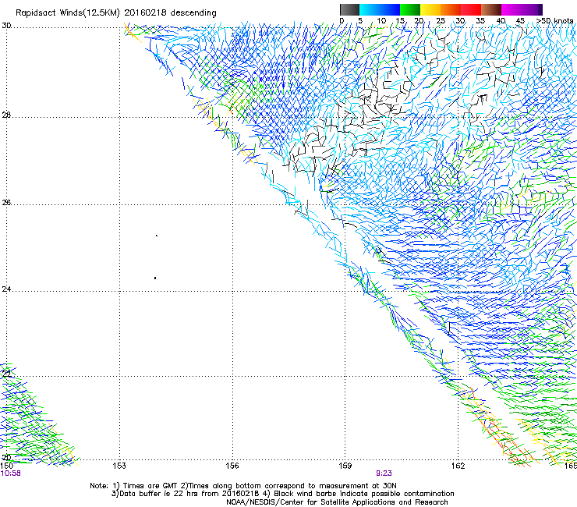Image resolution: width=577 pixels, height=507 pixels.
Task: Click latitude label '20' on the left axis
Action: pos(6,457)
